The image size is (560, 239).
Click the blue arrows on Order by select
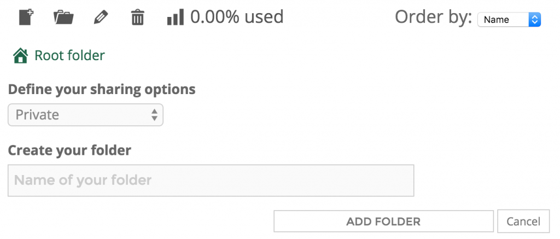pyautogui.click(x=535, y=20)
